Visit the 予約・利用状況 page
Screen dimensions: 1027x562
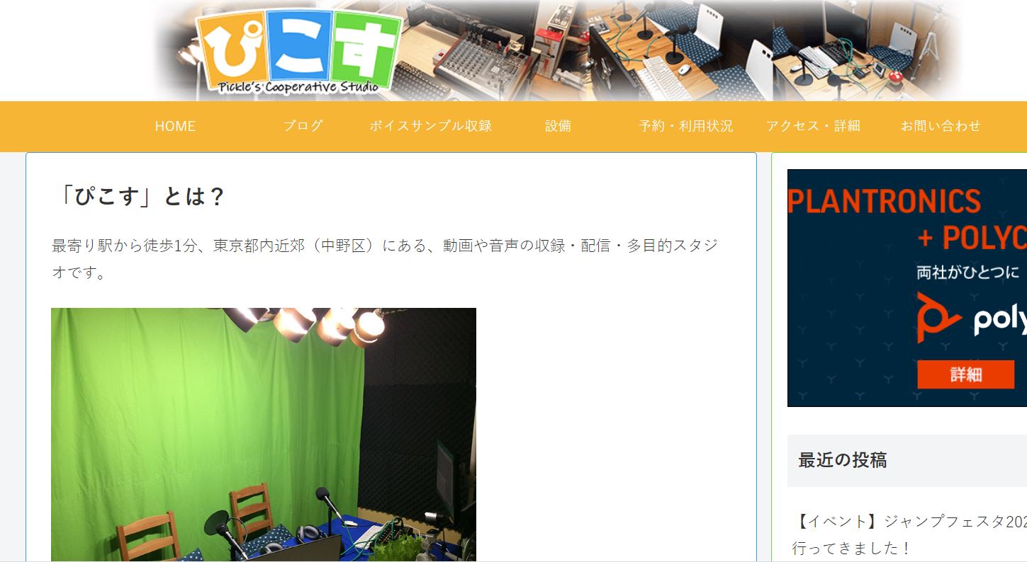point(686,126)
